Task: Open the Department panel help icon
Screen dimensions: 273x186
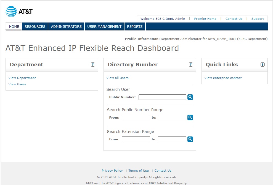Action: 93,65
